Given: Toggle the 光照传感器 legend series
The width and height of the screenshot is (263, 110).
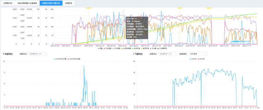Looking at the screenshot, I should [x=126, y=49].
